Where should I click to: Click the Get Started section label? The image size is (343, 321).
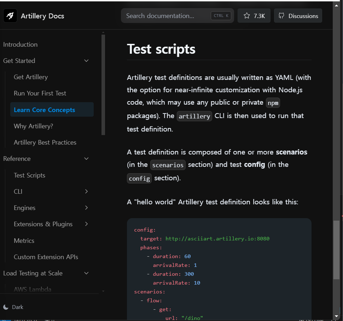click(x=19, y=61)
